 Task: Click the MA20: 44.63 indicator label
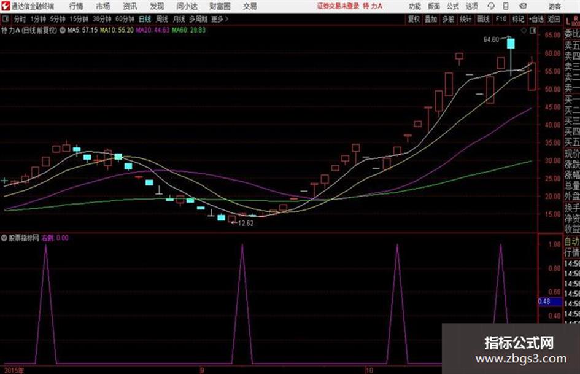[152, 30]
